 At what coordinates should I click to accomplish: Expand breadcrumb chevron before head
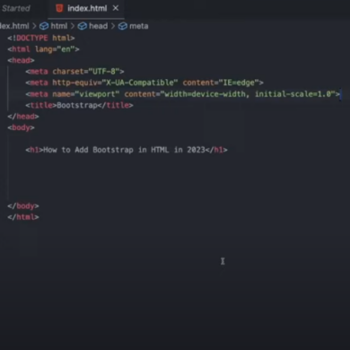pyautogui.click(x=73, y=26)
